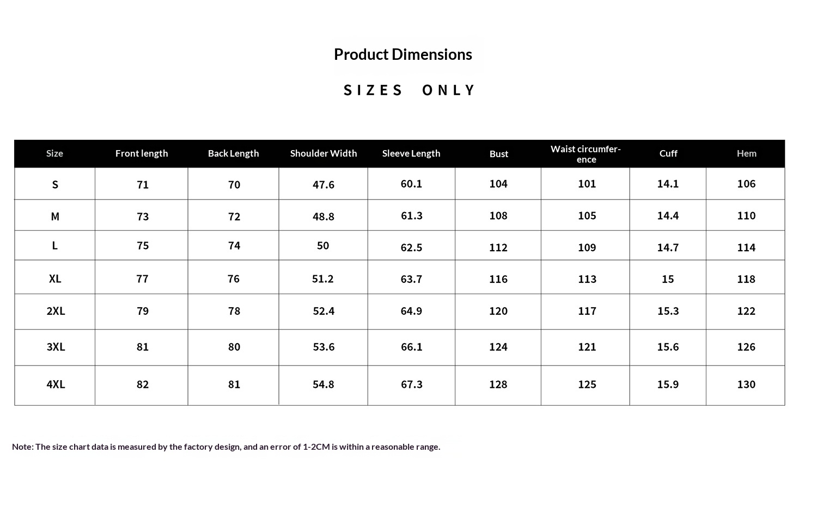
Task: Click the Front length column header
Action: tap(142, 153)
